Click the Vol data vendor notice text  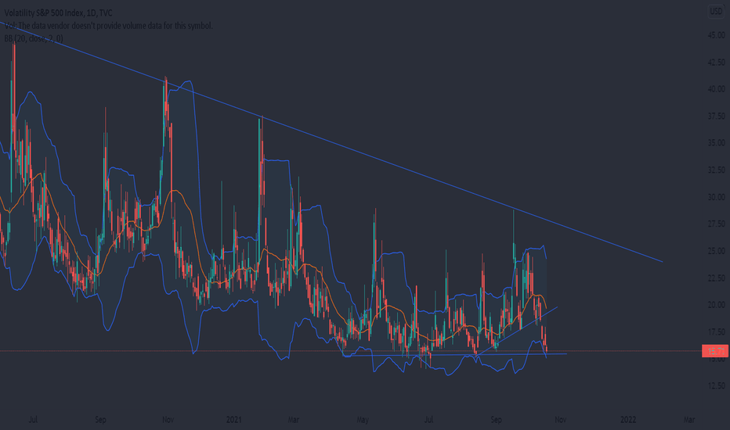(x=108, y=26)
